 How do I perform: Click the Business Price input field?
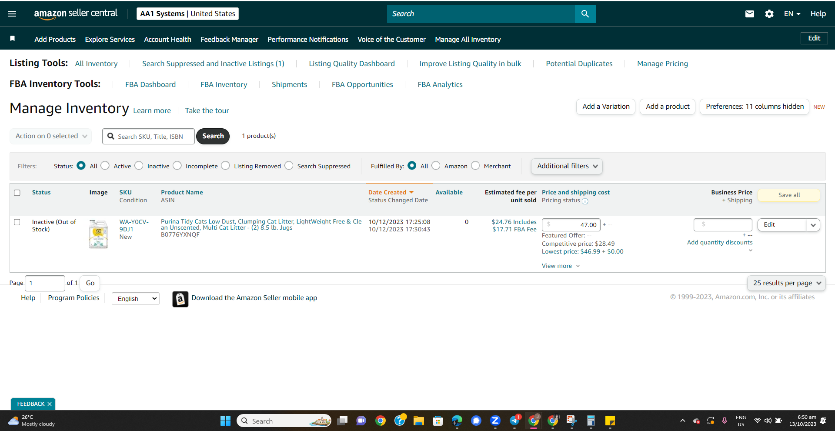coord(723,225)
